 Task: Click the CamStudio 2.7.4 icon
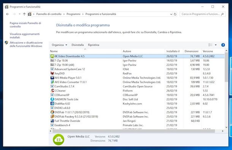point(52,86)
